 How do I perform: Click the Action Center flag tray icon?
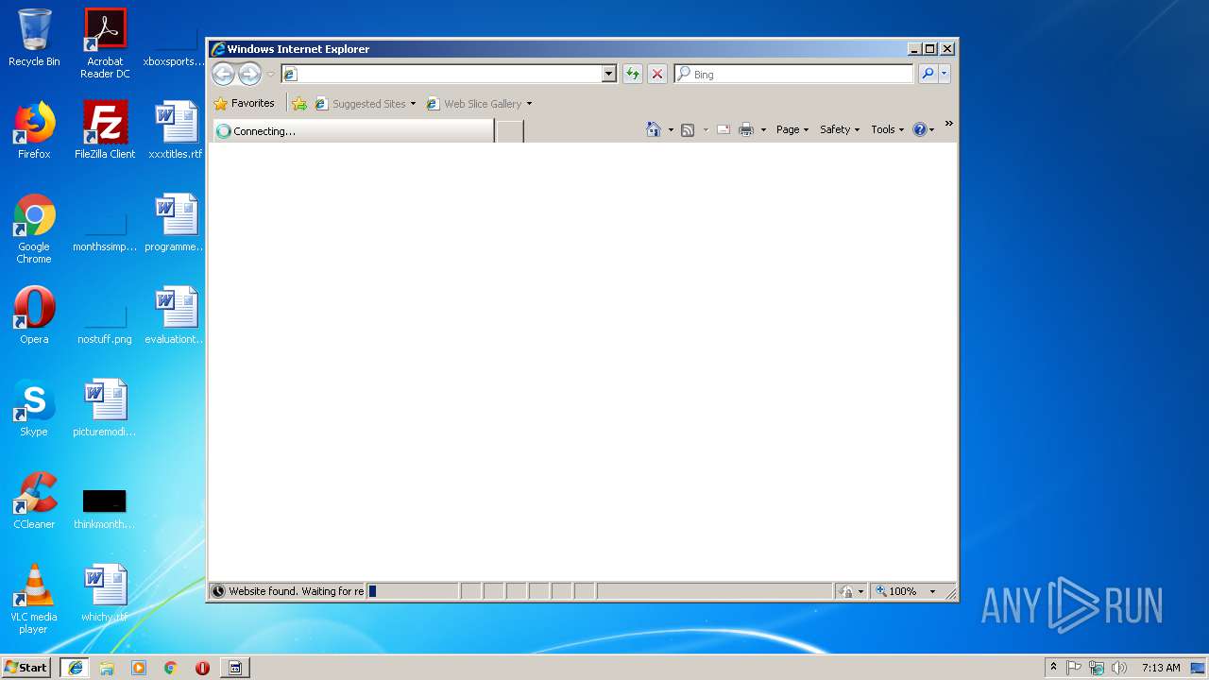[x=1074, y=668]
